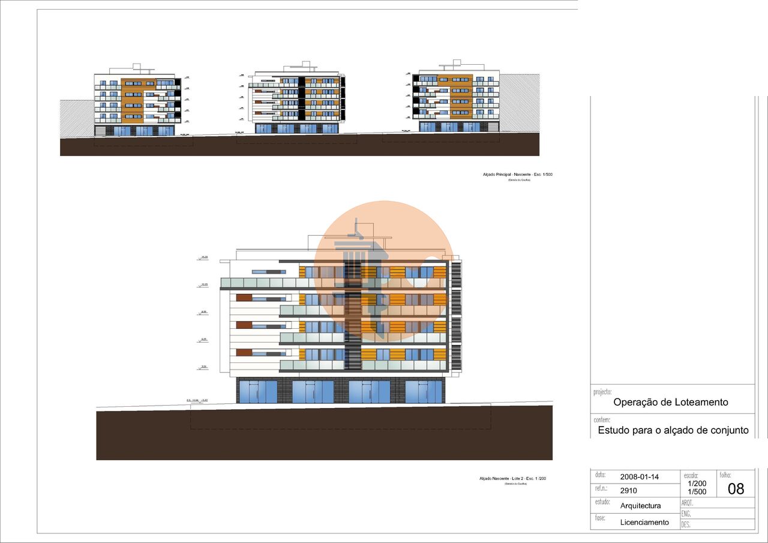Click the 'Alçado Principal - Nascente' caption
Viewport: 768px width, 543px height.
[517, 175]
